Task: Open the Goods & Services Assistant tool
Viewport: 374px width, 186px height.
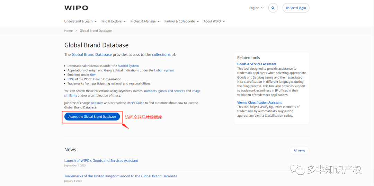Action: tap(257, 64)
